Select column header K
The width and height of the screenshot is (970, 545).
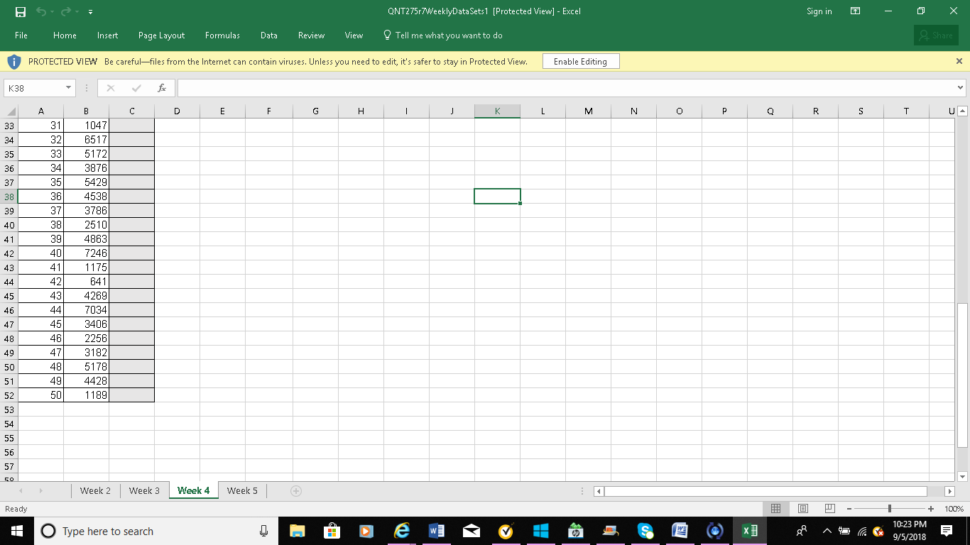coord(497,111)
